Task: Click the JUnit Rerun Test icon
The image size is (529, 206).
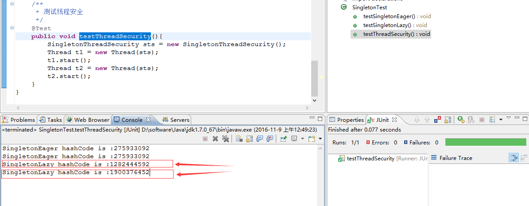Action: tap(461, 120)
